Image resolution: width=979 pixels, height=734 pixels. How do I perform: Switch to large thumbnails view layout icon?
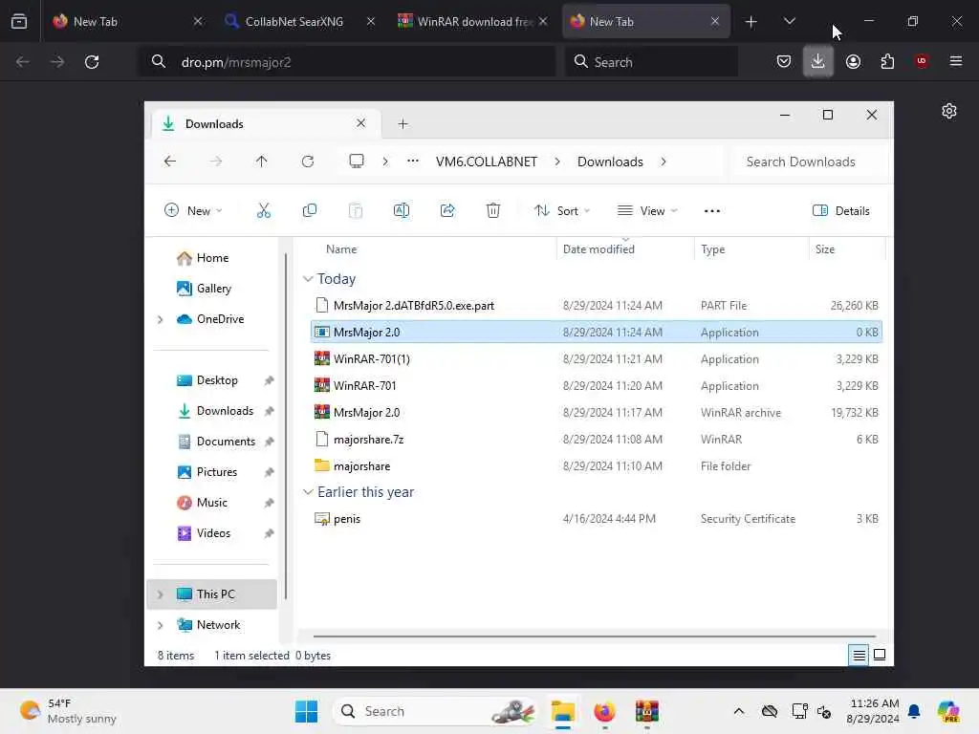click(880, 655)
